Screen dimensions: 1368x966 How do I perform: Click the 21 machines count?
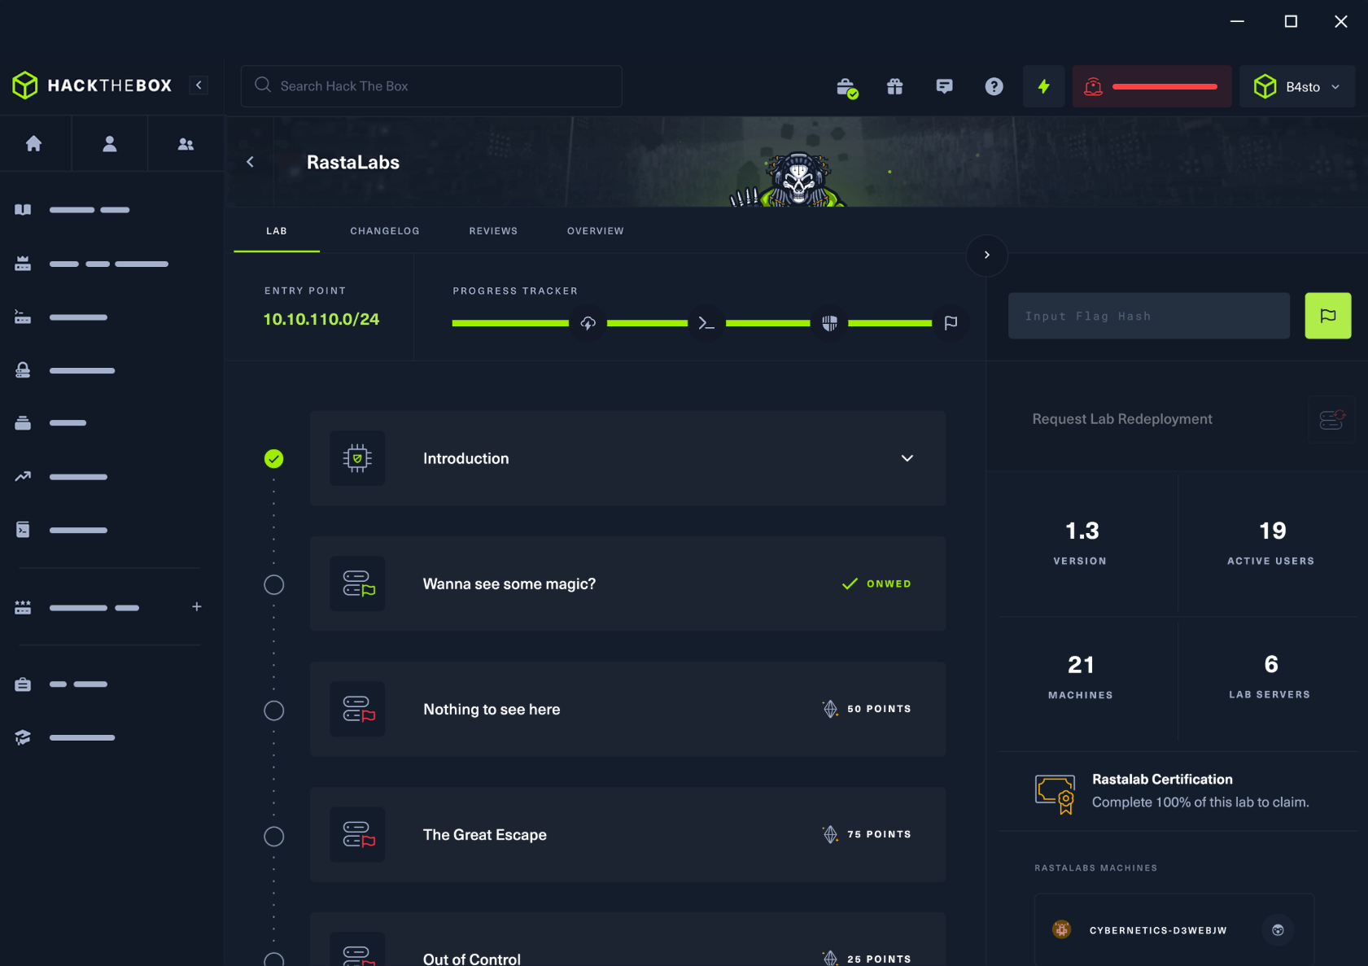coord(1081,665)
